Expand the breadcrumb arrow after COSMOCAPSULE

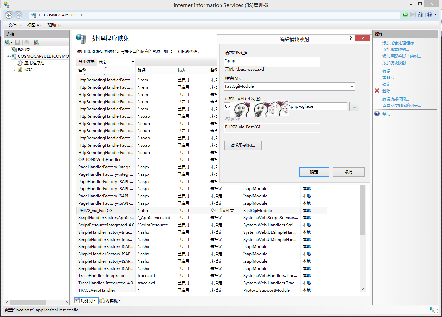82,15
